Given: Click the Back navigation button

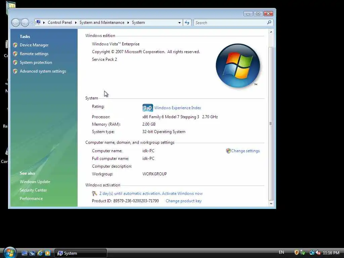Looking at the screenshot, I should (15, 23).
